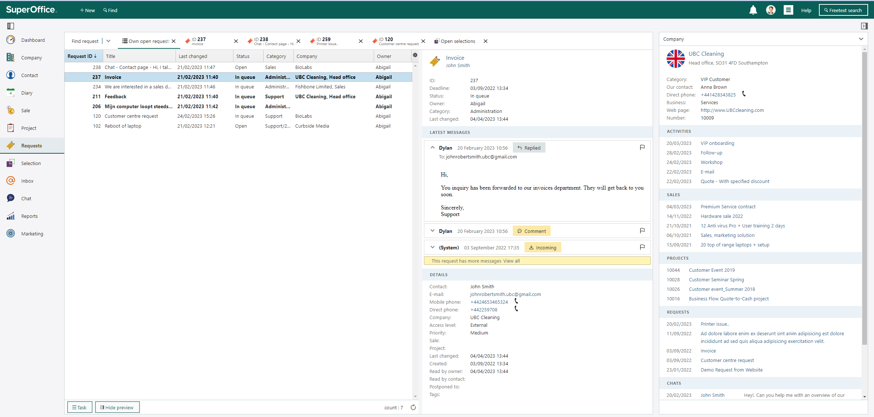
Task: Open web page http://www.UBCcleaning.com
Action: pyautogui.click(x=732, y=110)
